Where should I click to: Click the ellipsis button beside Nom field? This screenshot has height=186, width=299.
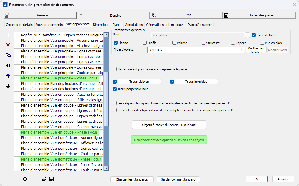248,35
